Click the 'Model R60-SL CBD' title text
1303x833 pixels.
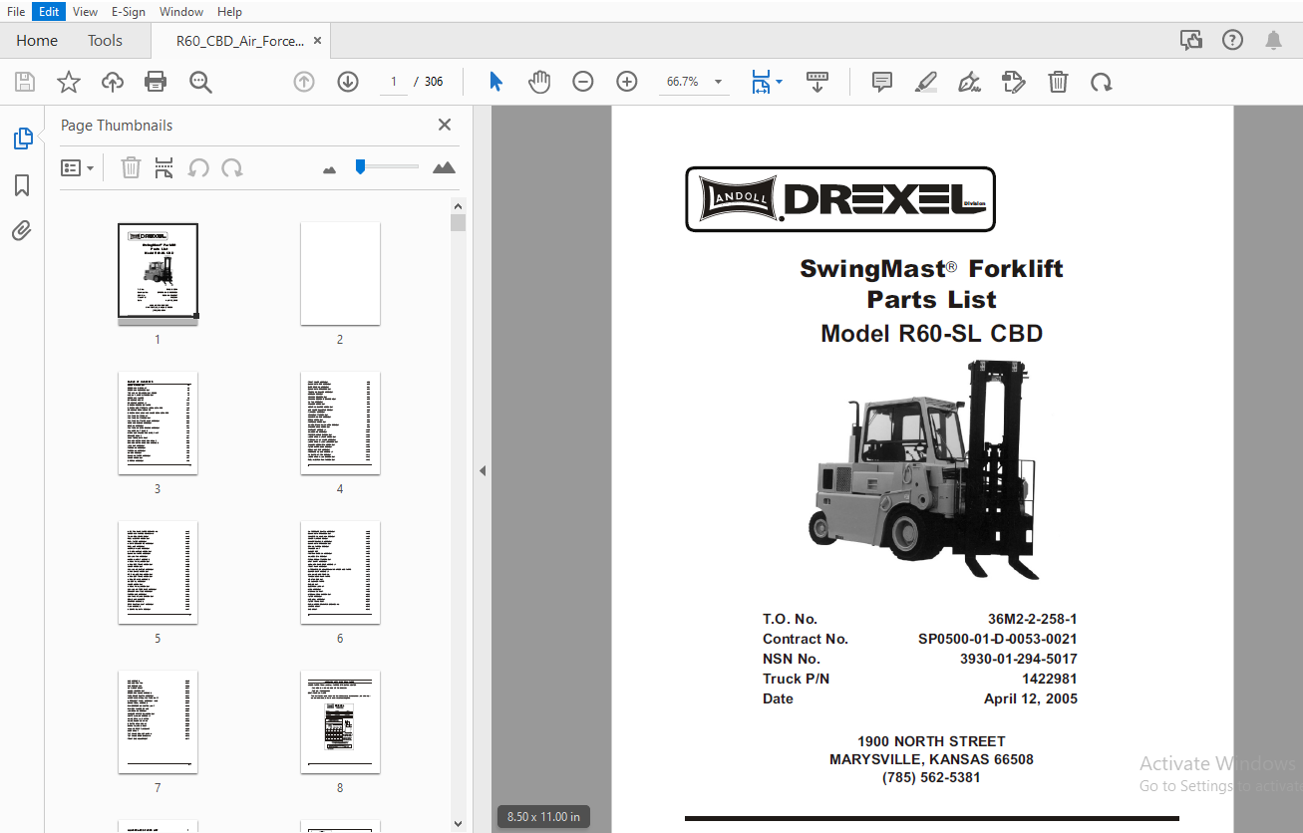[931, 334]
